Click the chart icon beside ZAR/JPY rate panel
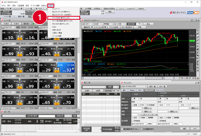Viewport: 201px width, 136px height. coord(40,76)
